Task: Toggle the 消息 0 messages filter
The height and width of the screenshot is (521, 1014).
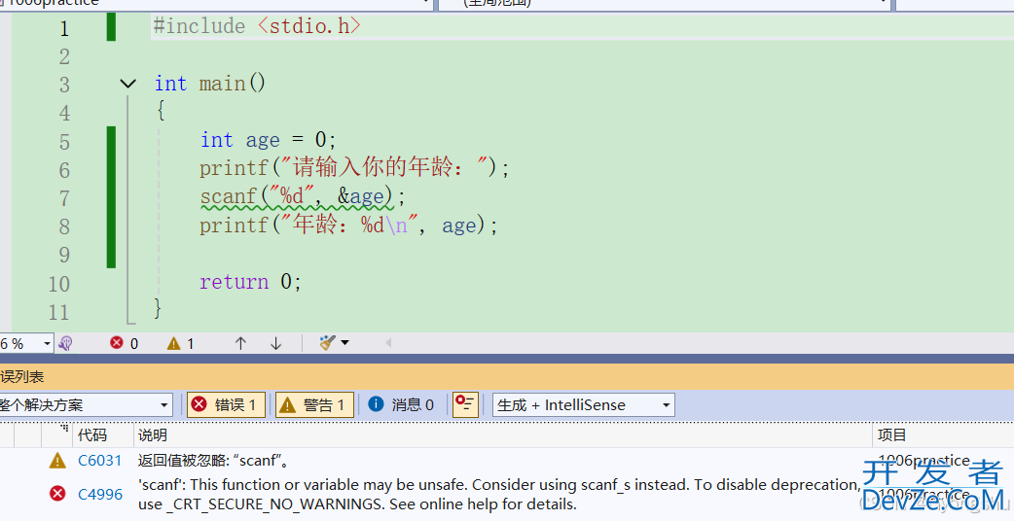Action: point(402,404)
